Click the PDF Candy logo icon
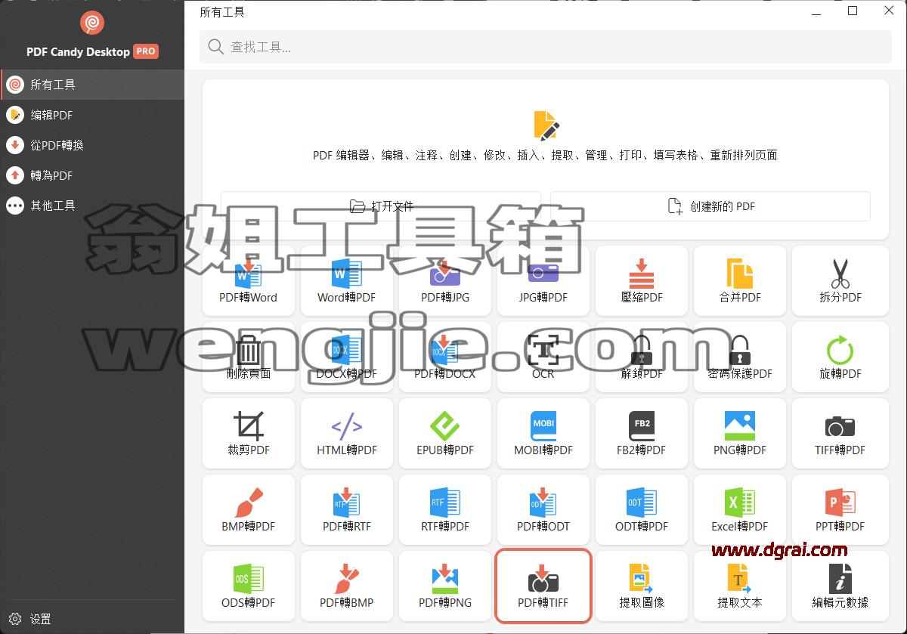Screen dimensions: 907x634 pyautogui.click(x=92, y=23)
